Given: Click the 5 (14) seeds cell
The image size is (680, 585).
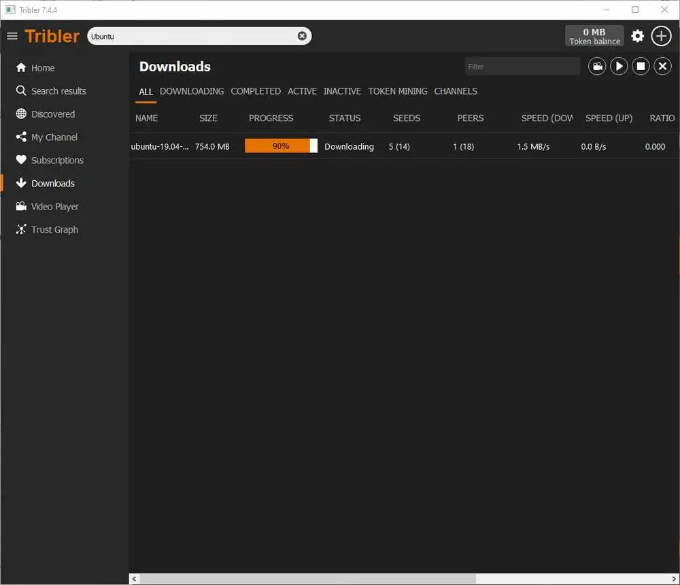Looking at the screenshot, I should (x=399, y=147).
